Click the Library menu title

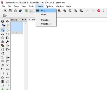coord(40,6)
